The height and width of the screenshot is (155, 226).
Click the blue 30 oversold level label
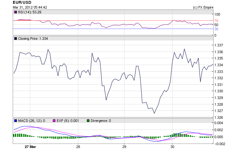(216, 29)
